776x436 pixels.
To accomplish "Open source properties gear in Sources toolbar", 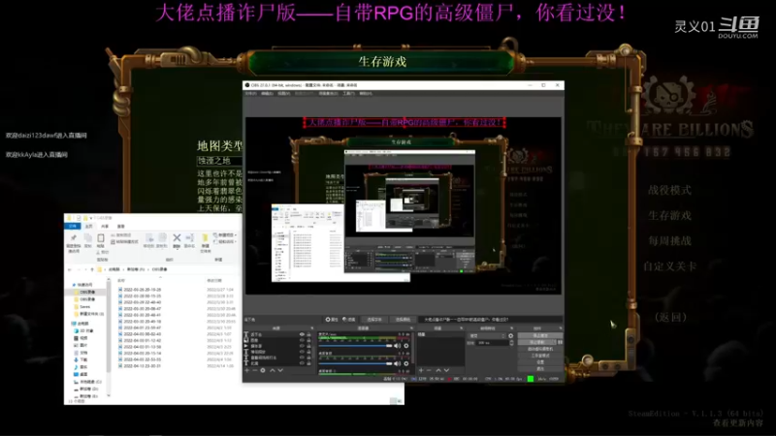I will tap(263, 370).
